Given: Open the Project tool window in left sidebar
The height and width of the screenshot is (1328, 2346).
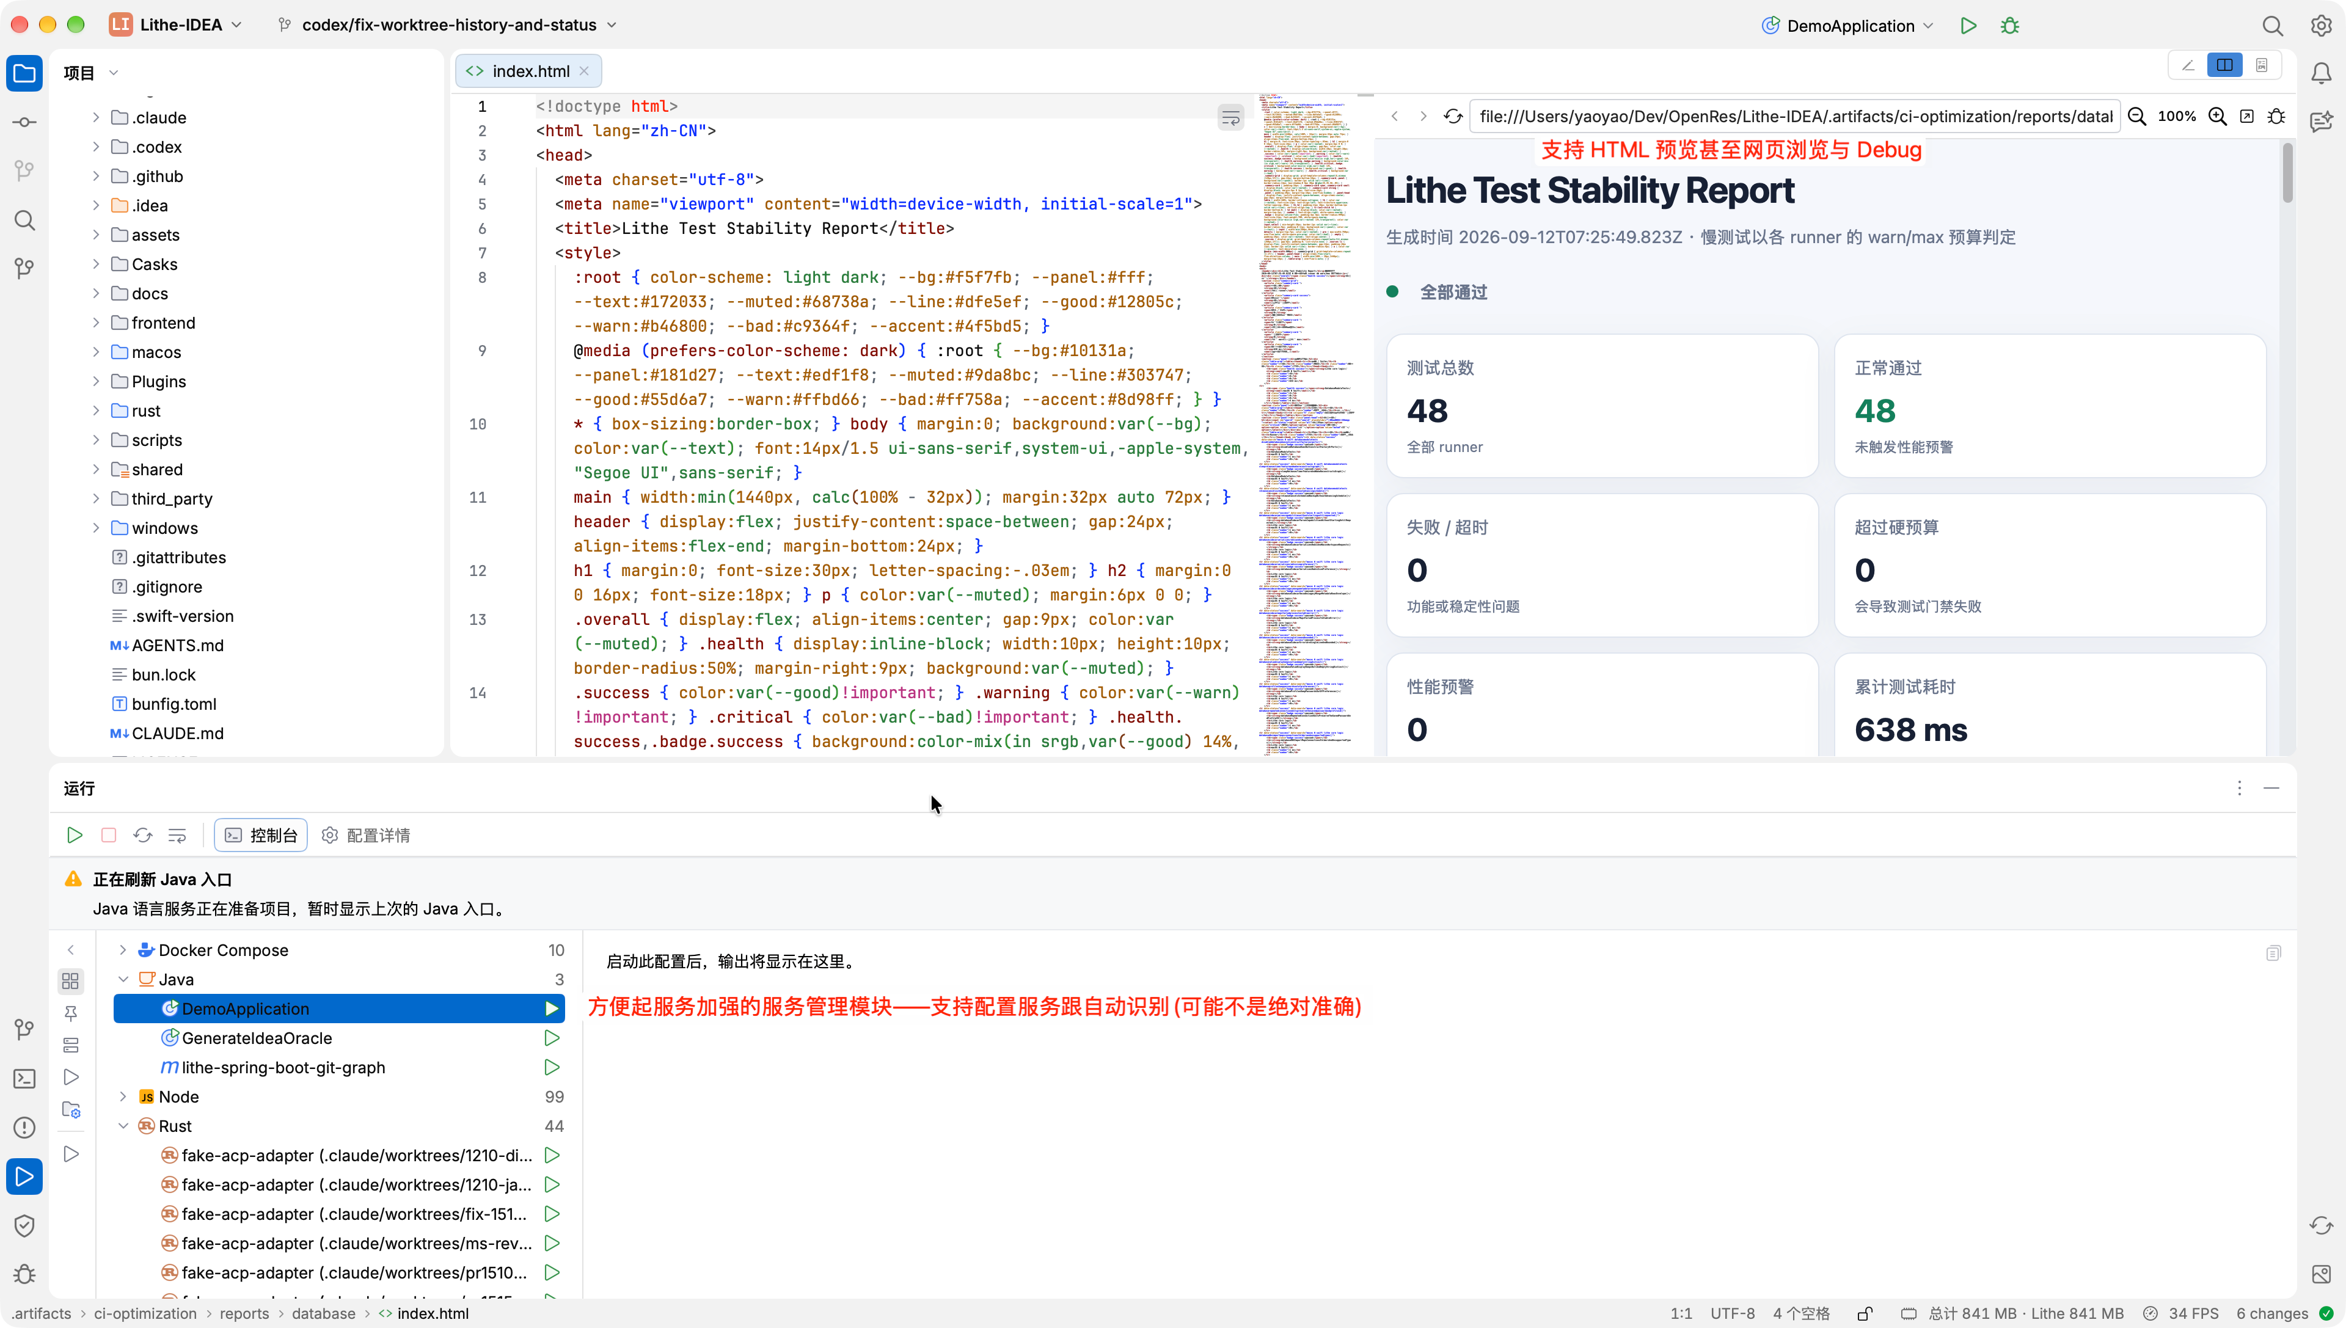Looking at the screenshot, I should [24, 74].
